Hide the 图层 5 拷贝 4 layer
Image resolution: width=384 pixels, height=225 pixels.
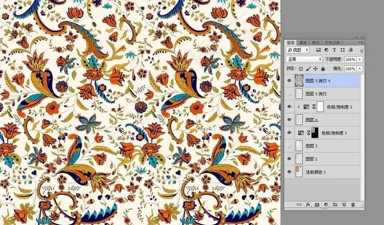click(289, 80)
